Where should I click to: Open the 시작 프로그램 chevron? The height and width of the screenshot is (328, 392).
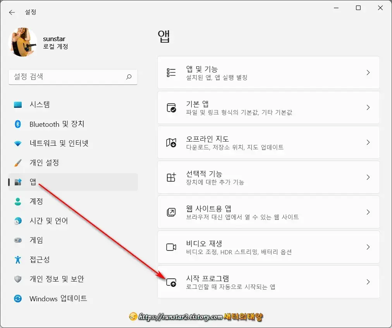click(x=368, y=282)
